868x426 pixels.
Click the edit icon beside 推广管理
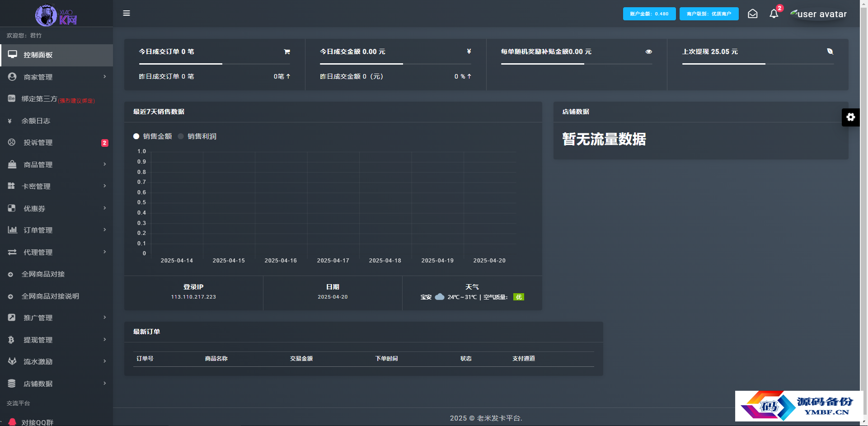point(12,318)
